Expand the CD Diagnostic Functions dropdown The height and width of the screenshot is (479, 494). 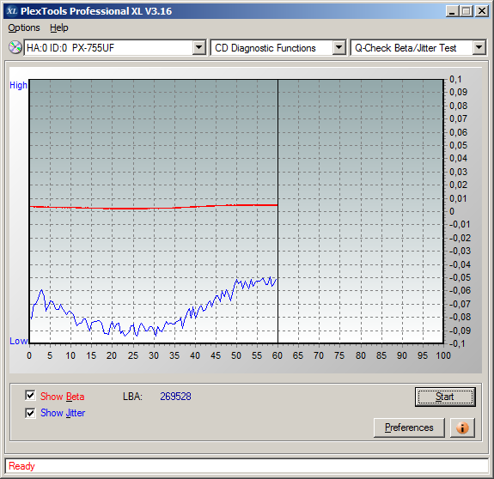[x=339, y=48]
